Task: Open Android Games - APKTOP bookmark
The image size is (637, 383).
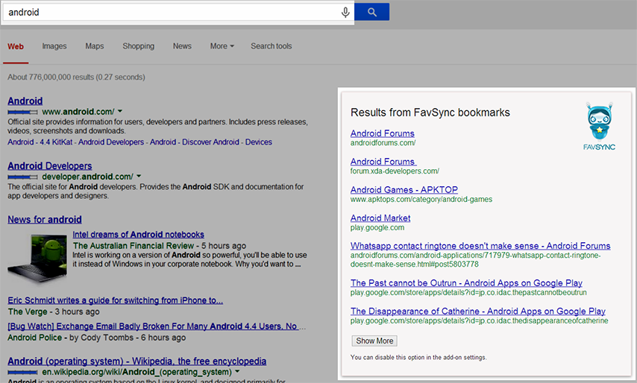Action: pos(404,190)
